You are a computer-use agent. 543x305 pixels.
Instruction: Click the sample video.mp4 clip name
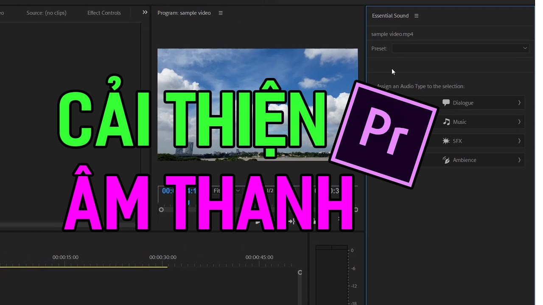(x=392, y=34)
